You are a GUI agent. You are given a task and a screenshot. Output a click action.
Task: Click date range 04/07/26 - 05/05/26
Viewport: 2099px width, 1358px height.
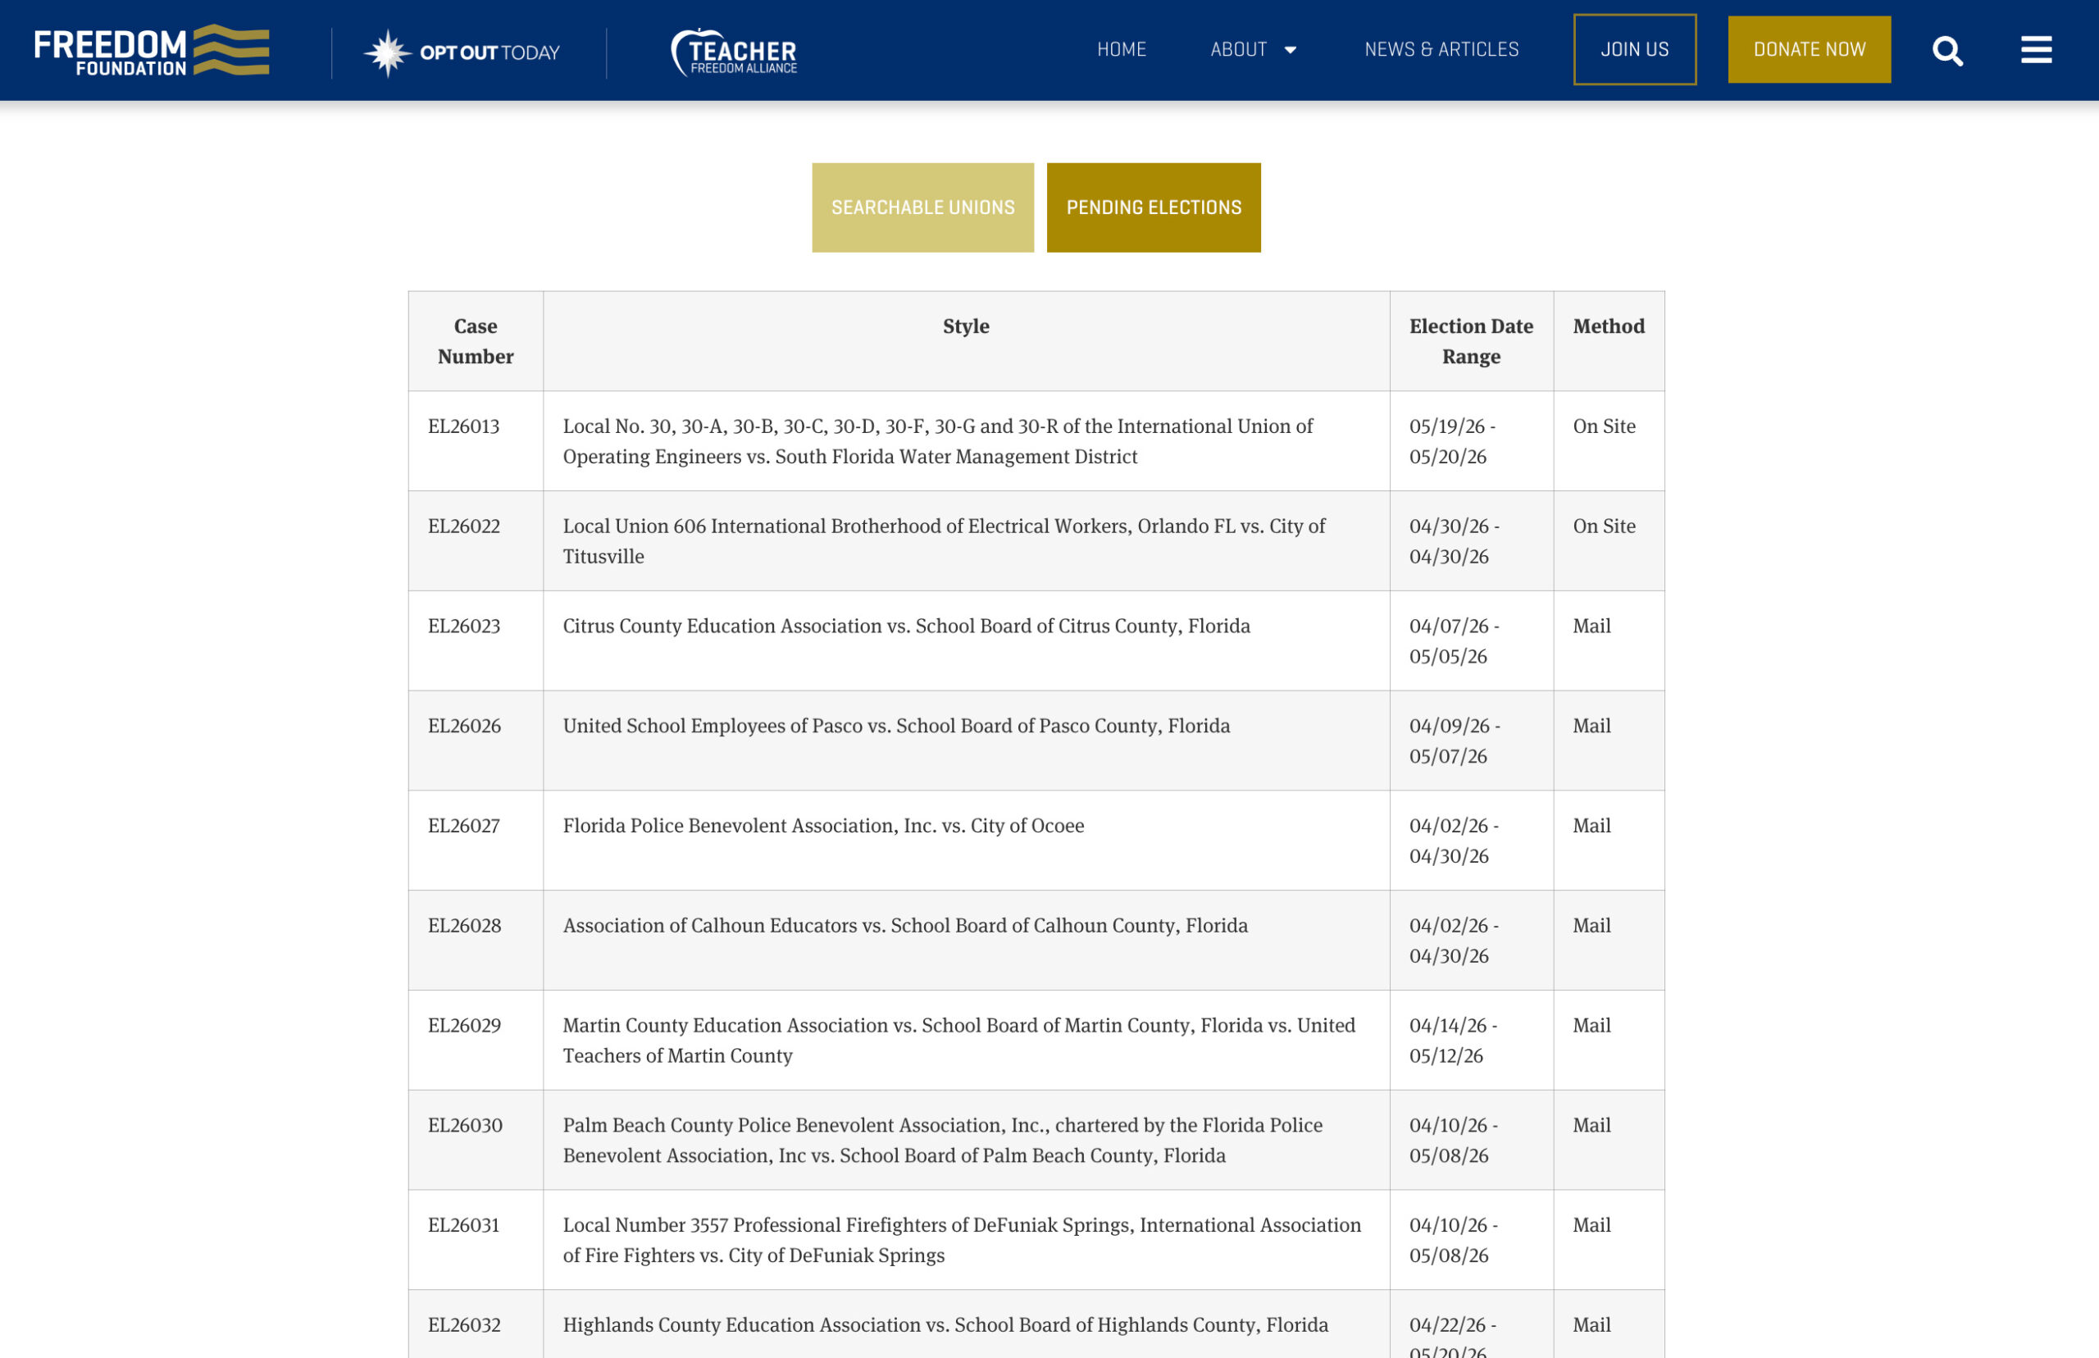(x=1454, y=641)
